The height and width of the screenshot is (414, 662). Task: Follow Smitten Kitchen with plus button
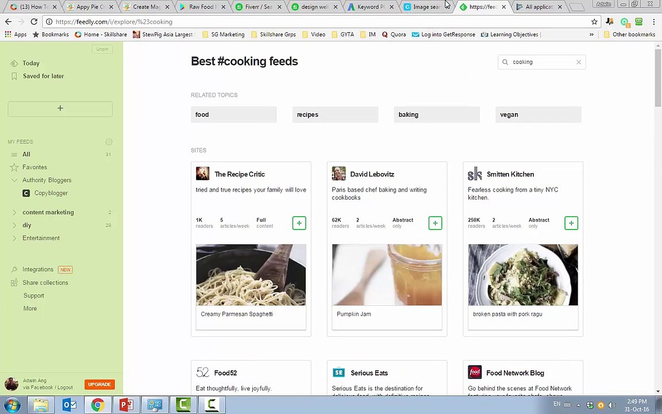coord(571,223)
